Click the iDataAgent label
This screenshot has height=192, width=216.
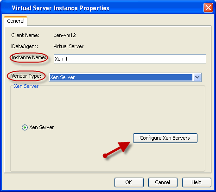pos(25,46)
